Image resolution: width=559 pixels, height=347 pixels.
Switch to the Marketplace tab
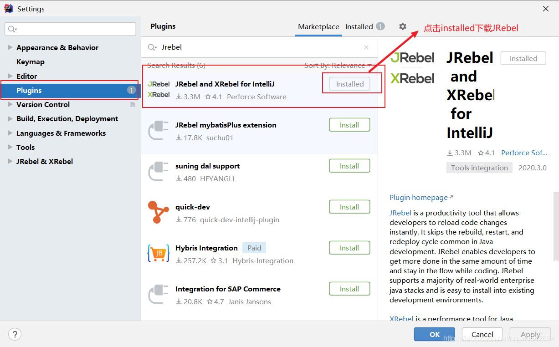(x=318, y=26)
